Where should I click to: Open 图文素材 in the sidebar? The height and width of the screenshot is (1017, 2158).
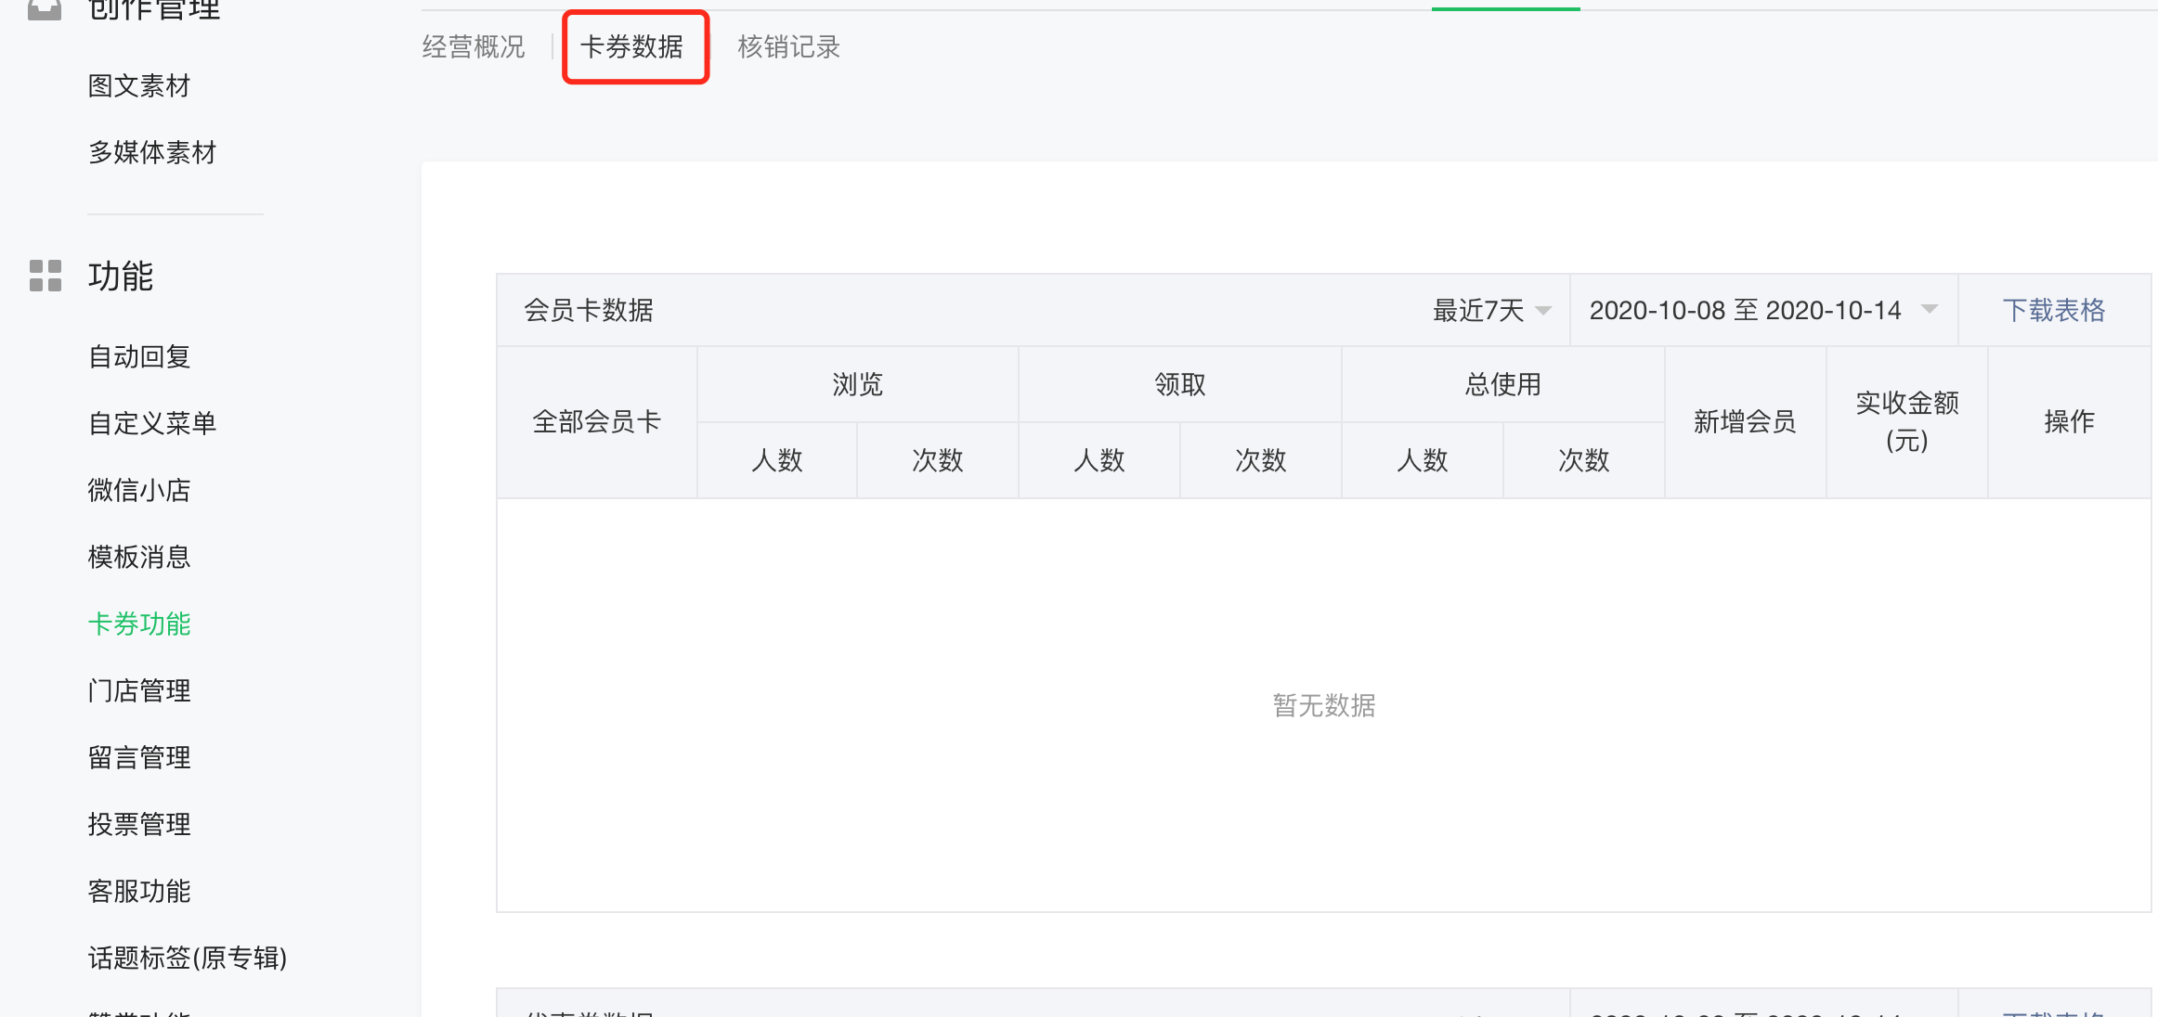[139, 85]
